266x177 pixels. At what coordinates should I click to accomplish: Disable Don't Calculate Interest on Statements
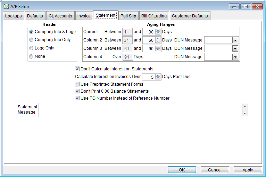pyautogui.click(x=77, y=69)
